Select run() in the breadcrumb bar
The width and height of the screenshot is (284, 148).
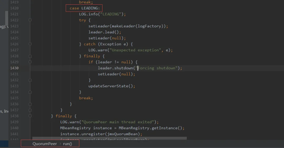point(67,144)
